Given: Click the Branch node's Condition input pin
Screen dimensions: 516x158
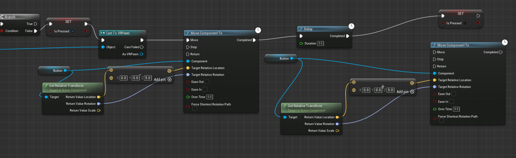Looking at the screenshot, I should pos(2,31).
